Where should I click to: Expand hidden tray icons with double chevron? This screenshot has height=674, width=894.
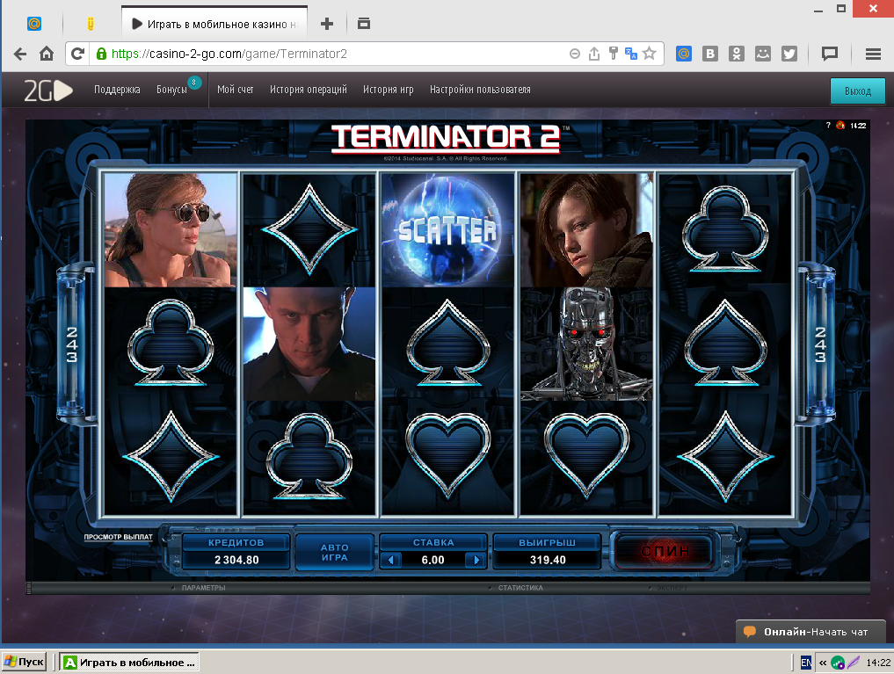[x=823, y=663]
